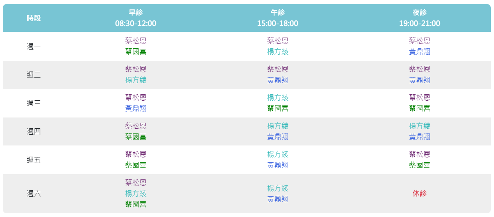The height and width of the screenshot is (217, 494).
Task: Click the red 休診 label on 週六
Action: click(420, 193)
